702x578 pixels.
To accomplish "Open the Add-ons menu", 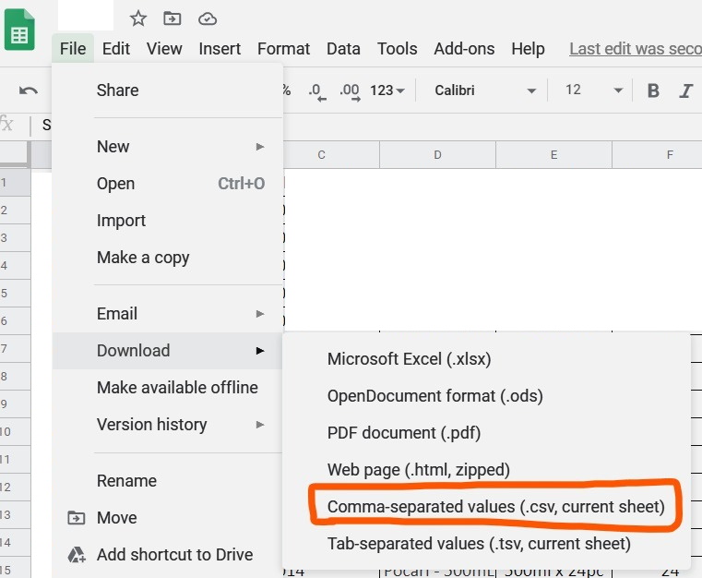I will (x=464, y=48).
